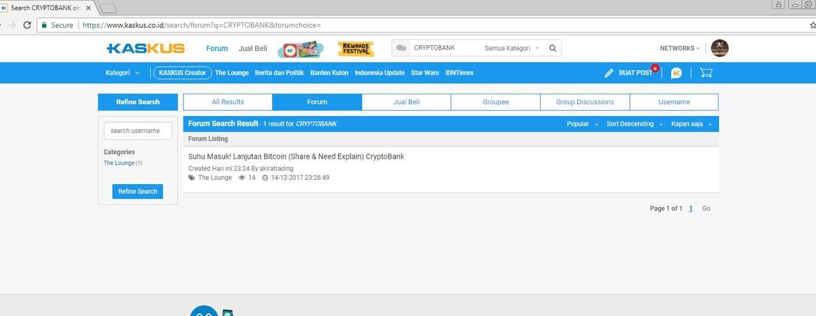Click the pencil icon beside BUAT POST
816x316 pixels.
(x=609, y=73)
